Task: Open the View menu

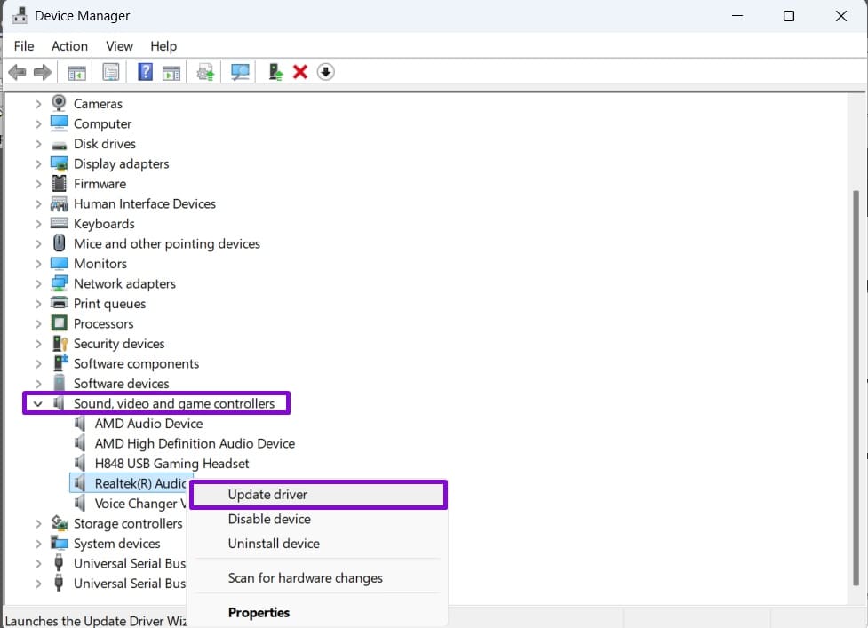Action: 119,46
